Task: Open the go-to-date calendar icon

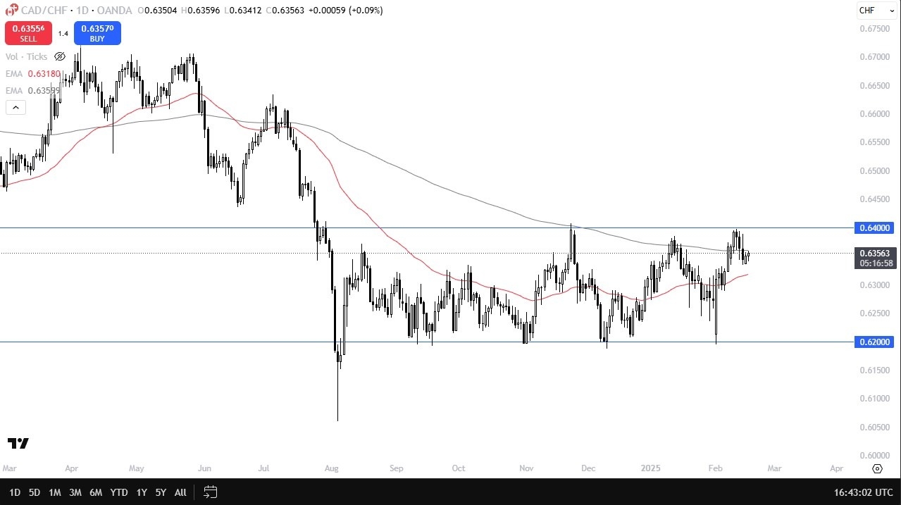Action: tap(210, 492)
